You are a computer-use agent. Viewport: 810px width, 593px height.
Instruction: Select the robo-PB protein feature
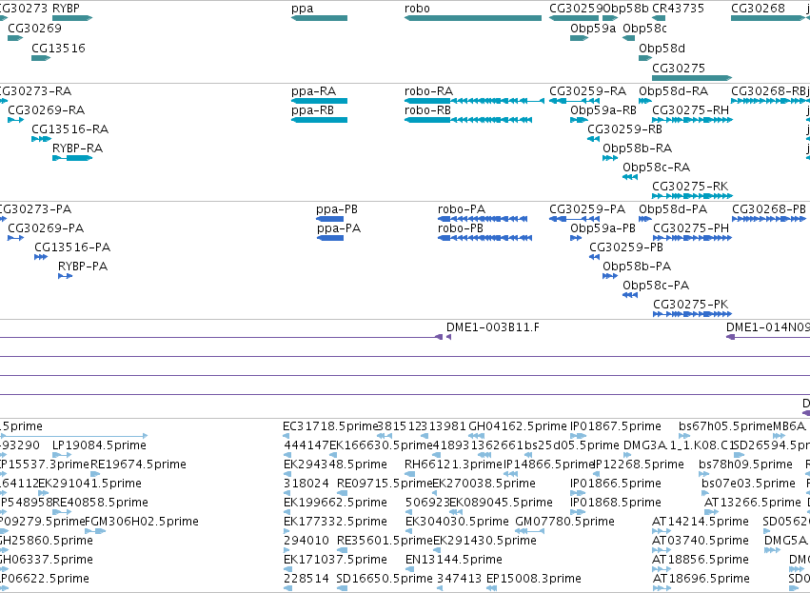(x=484, y=238)
